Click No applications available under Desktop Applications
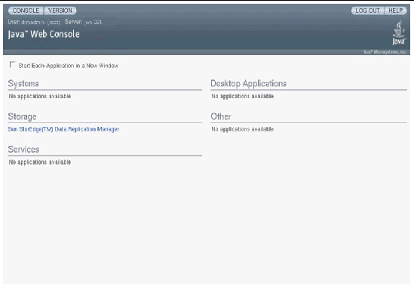The image size is (414, 287). (x=242, y=96)
